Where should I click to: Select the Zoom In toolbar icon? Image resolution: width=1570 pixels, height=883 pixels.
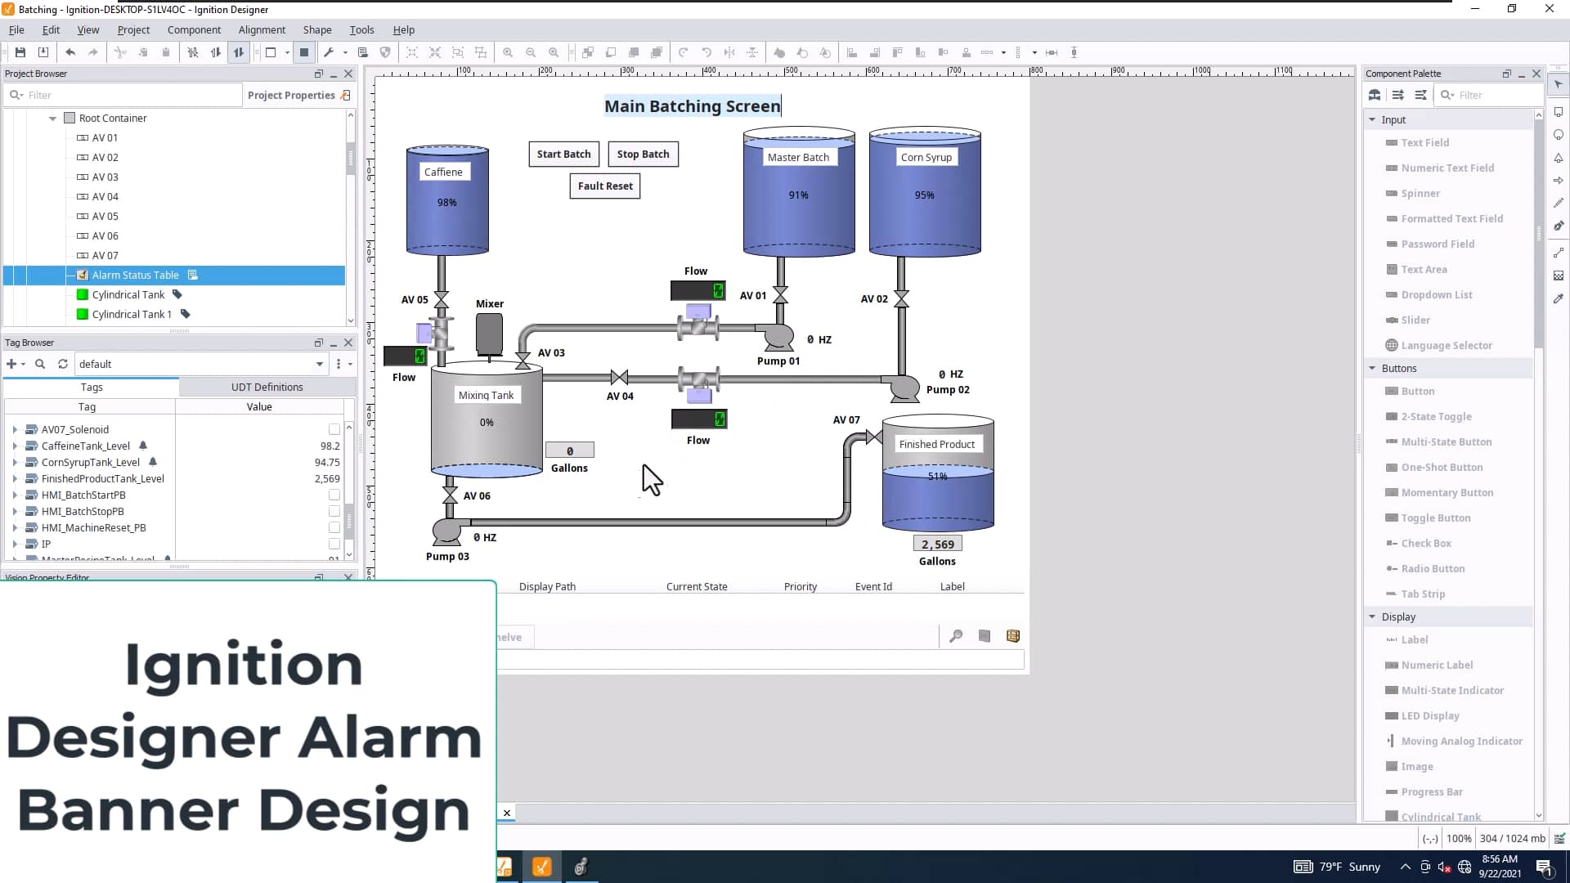[x=508, y=52]
